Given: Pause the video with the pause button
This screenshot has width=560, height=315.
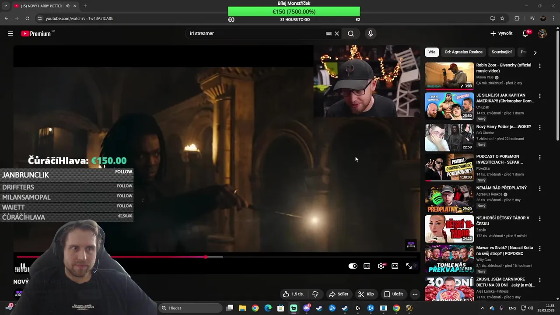Looking at the screenshot, I should [23, 266].
